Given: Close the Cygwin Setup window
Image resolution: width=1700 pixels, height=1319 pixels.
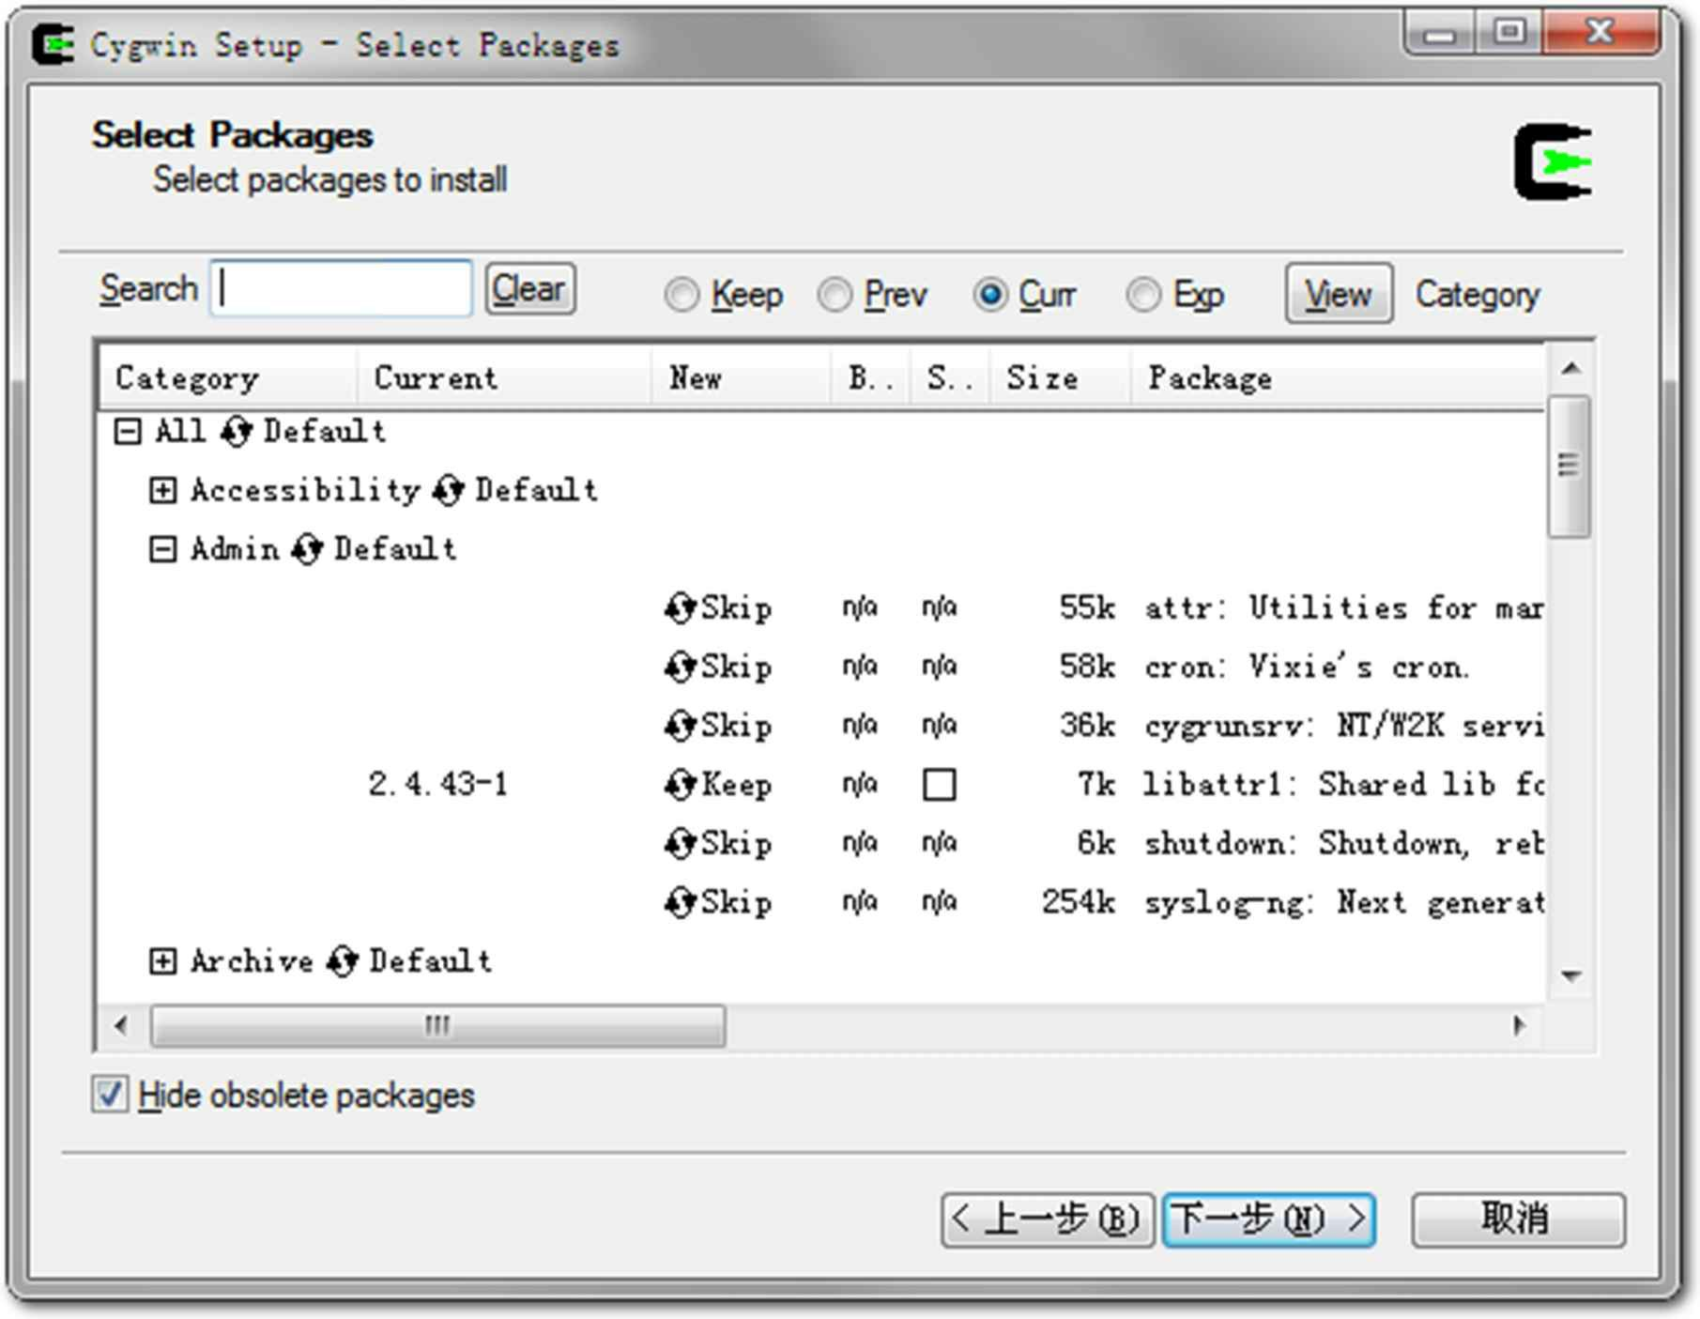Looking at the screenshot, I should coord(1600,35).
